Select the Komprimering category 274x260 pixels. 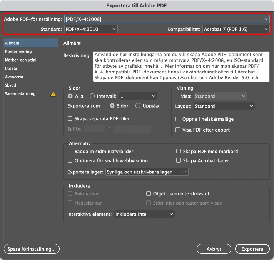(18, 52)
